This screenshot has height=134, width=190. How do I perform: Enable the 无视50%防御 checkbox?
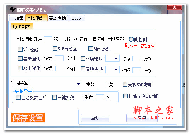tap(125, 84)
